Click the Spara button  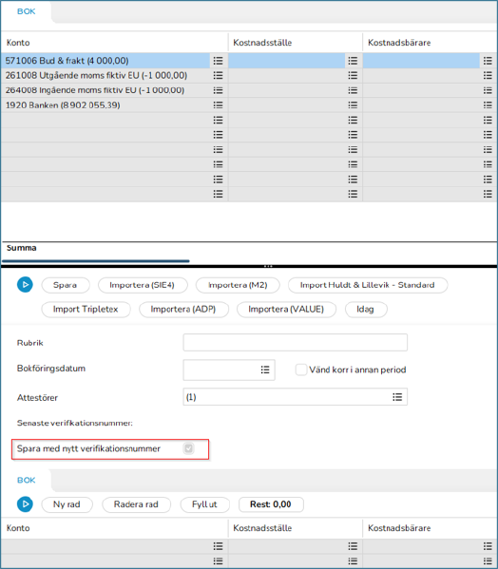point(66,285)
